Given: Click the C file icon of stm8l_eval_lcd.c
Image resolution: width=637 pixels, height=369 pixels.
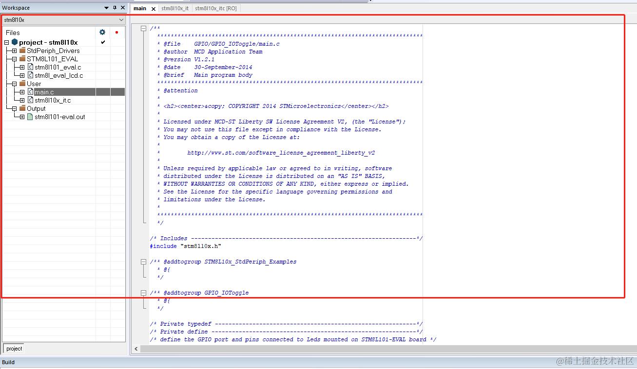Looking at the screenshot, I should pos(30,75).
